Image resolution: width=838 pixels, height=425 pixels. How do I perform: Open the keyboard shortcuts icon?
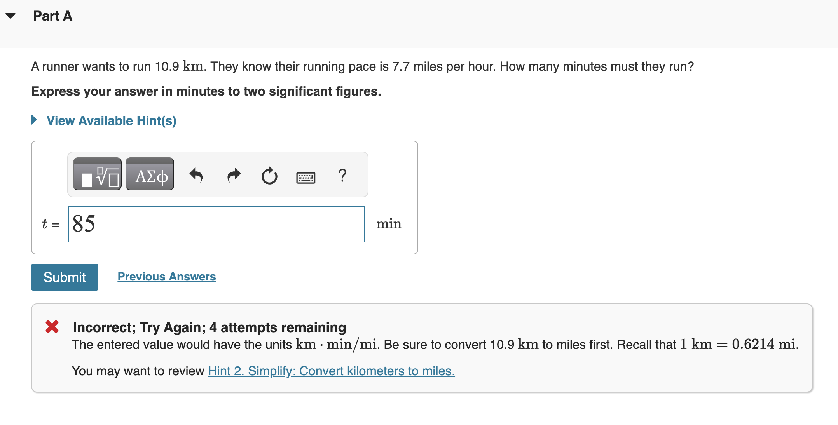tap(306, 176)
